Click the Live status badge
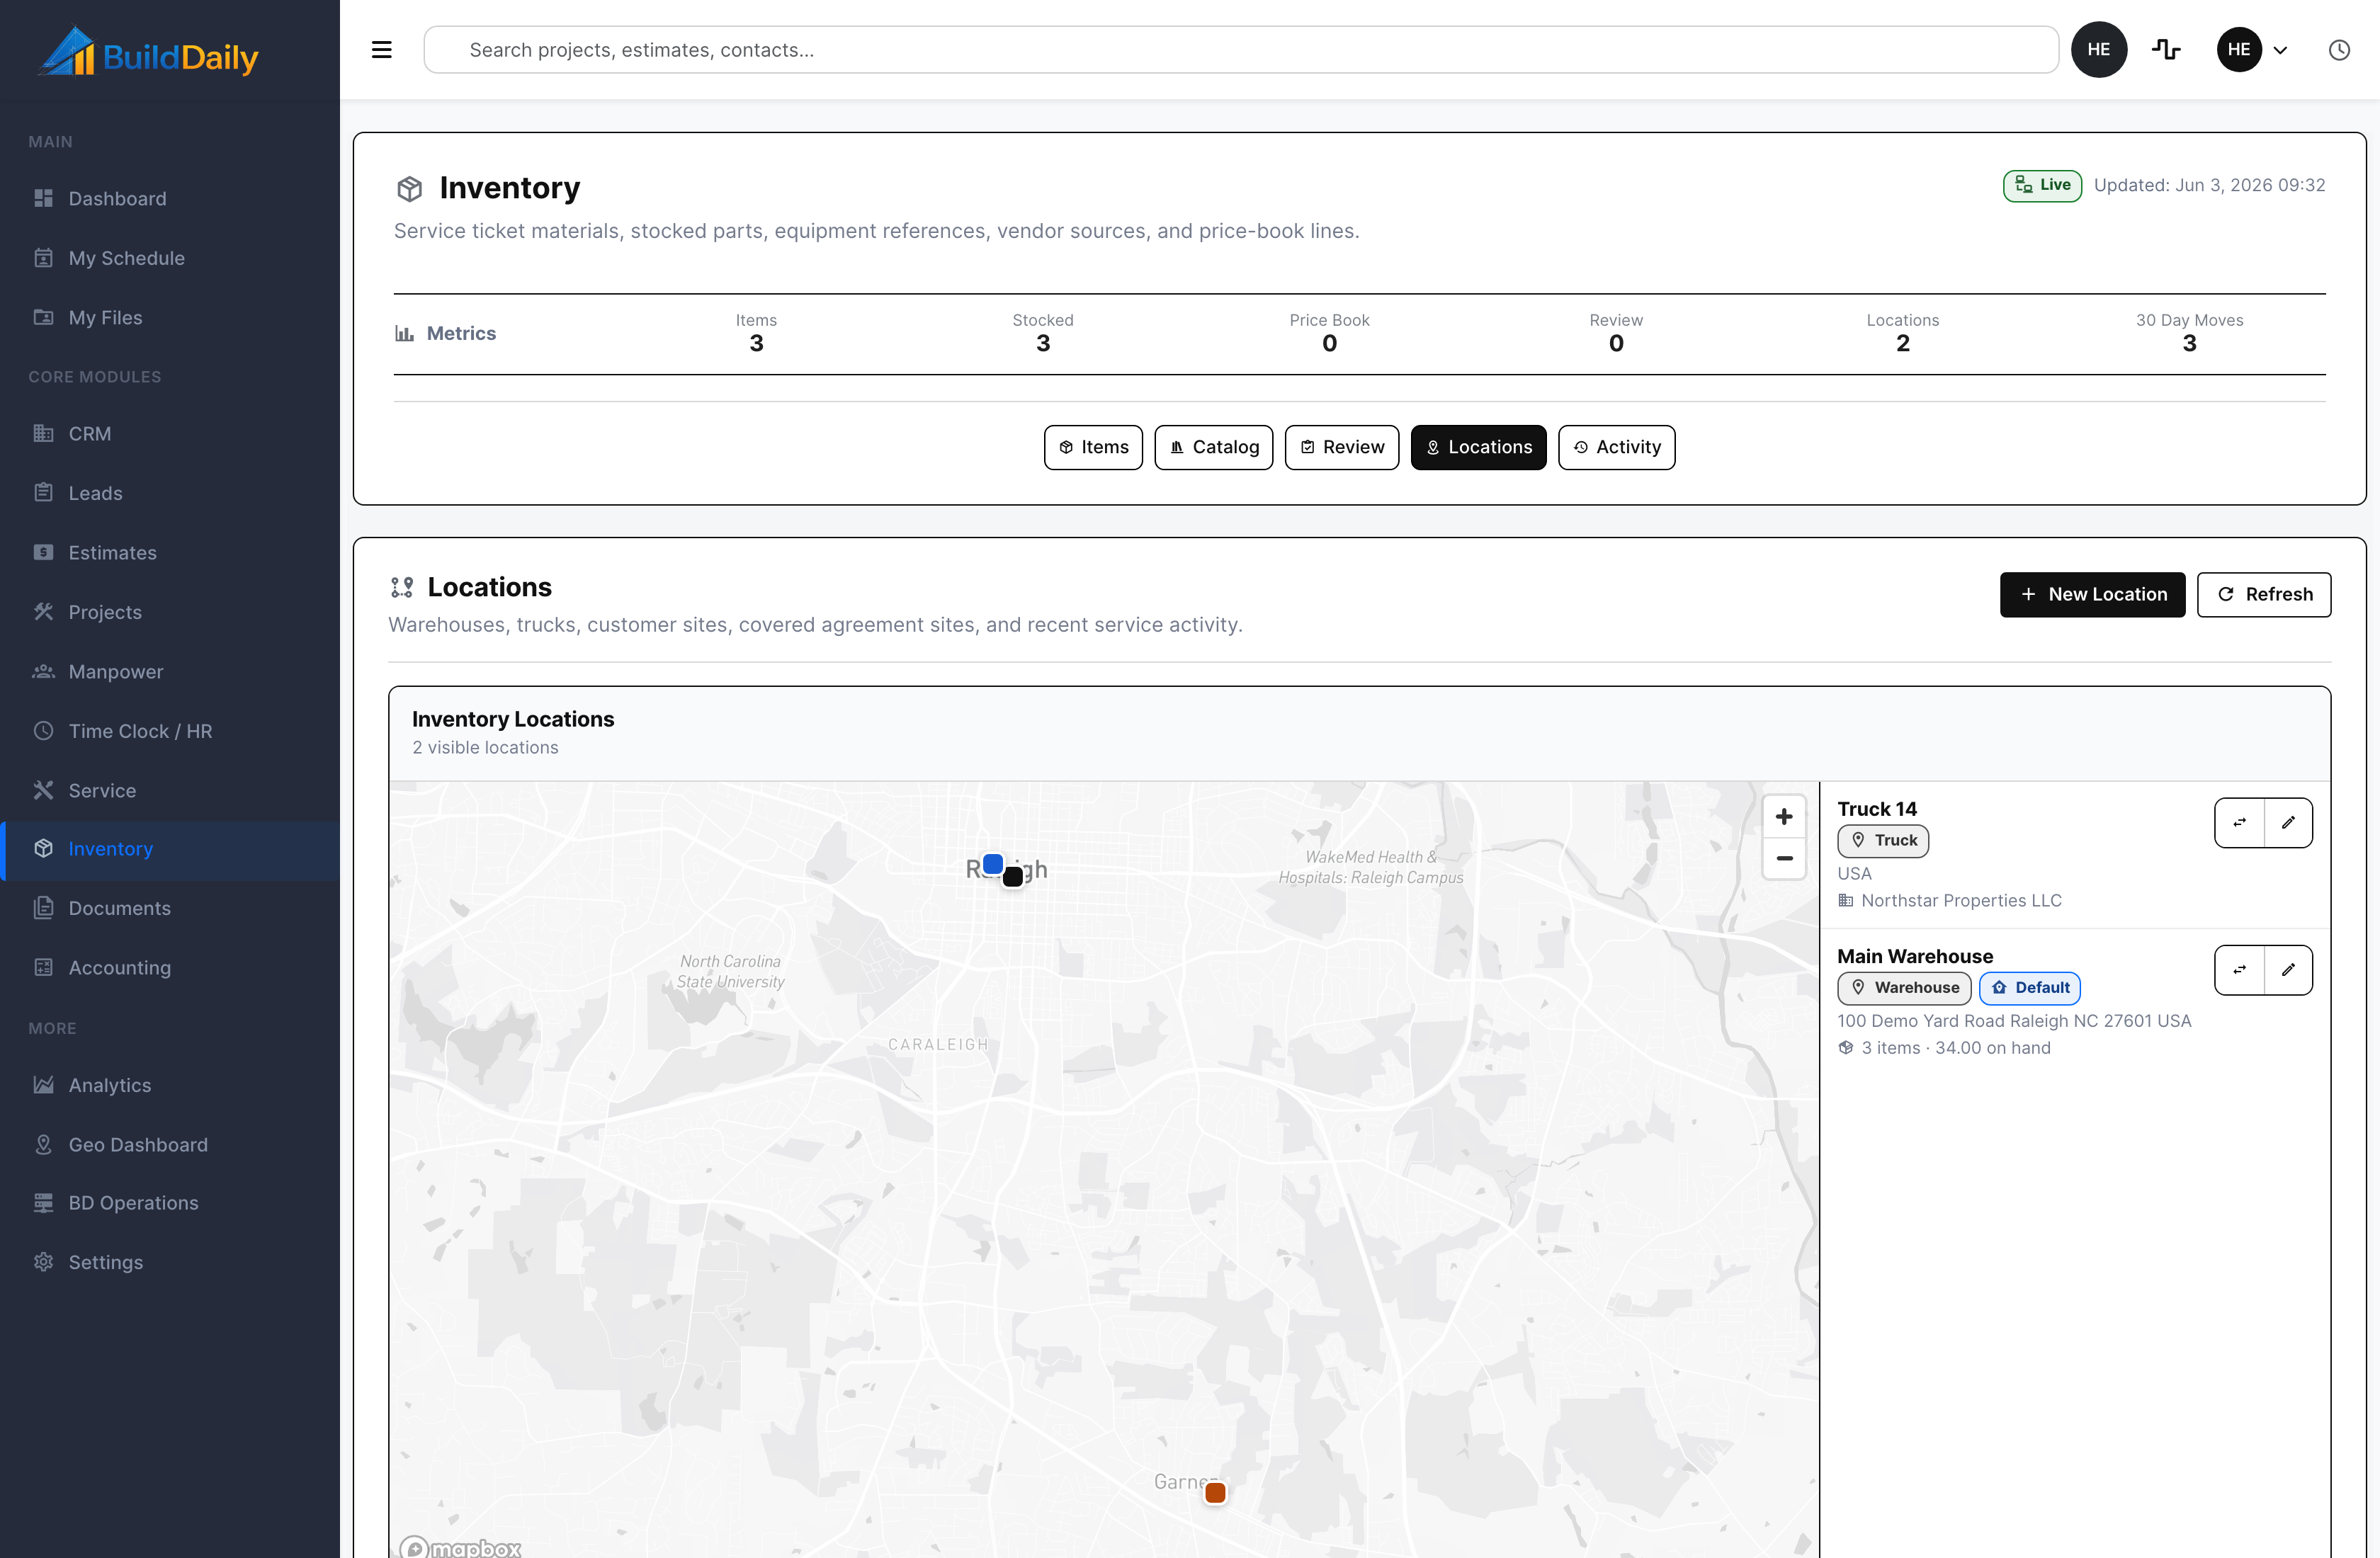The width and height of the screenshot is (2380, 1558). tap(2042, 185)
